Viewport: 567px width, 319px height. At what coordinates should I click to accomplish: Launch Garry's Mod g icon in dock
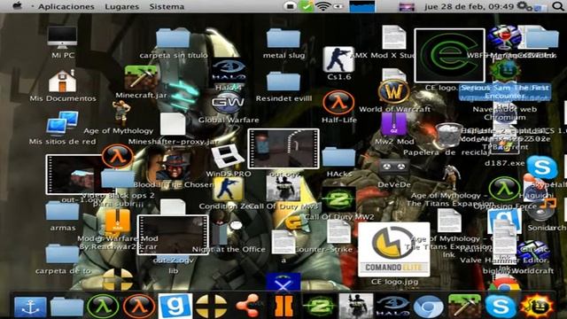[x=175, y=306]
